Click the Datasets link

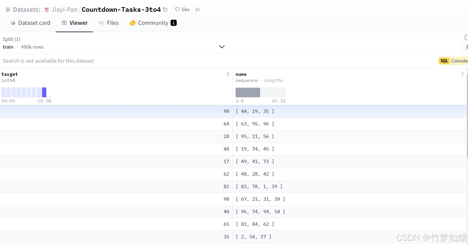point(26,9)
